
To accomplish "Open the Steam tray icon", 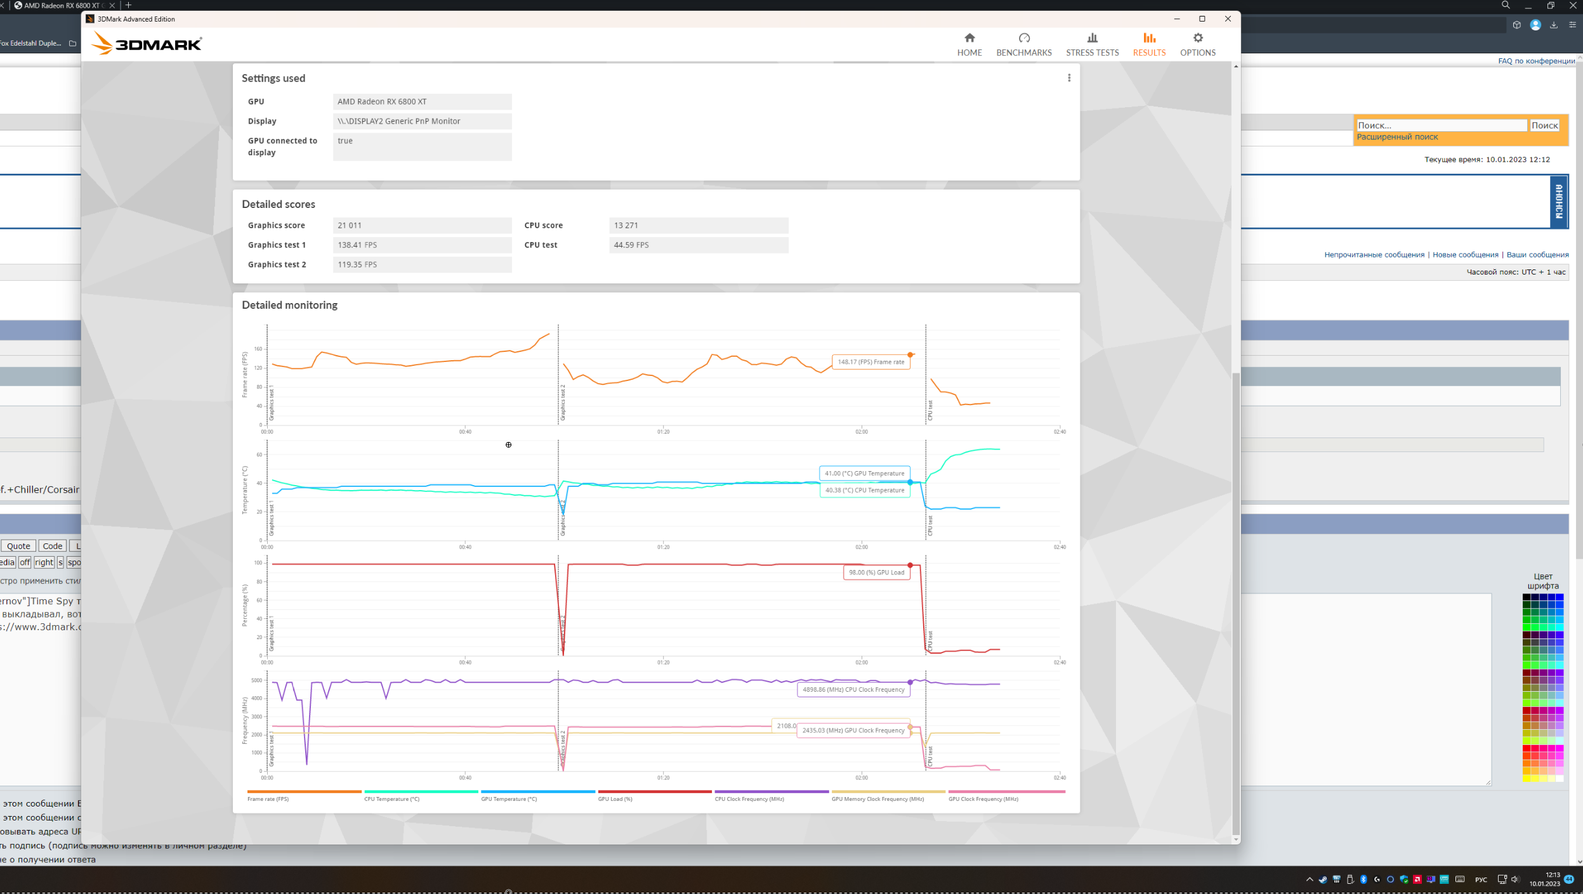I will (1323, 879).
